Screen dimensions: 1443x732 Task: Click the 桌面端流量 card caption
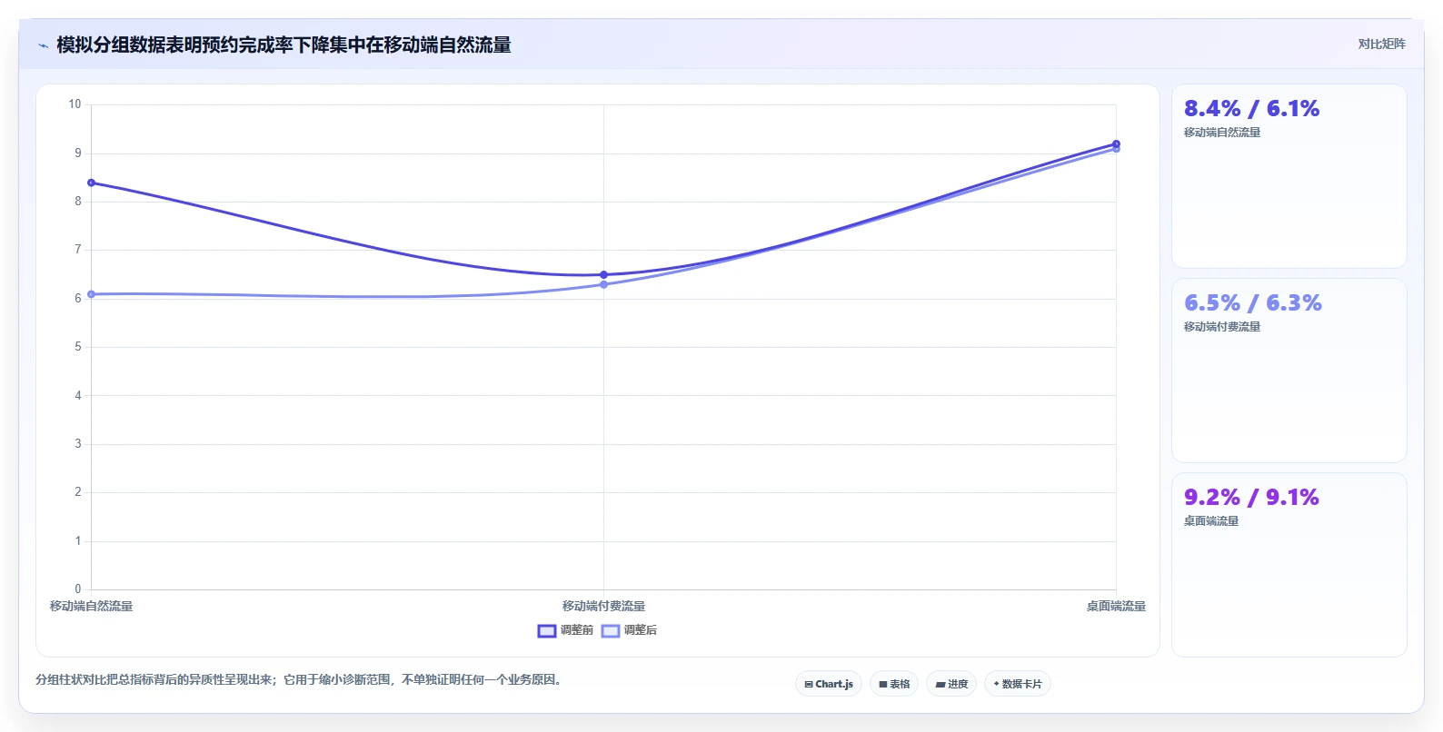coord(1211,520)
